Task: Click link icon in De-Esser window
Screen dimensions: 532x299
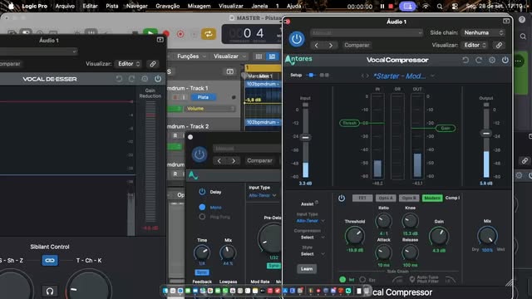Action: click(x=153, y=64)
